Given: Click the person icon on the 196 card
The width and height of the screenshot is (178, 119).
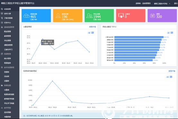Looking at the screenshot, I should pos(58,16).
